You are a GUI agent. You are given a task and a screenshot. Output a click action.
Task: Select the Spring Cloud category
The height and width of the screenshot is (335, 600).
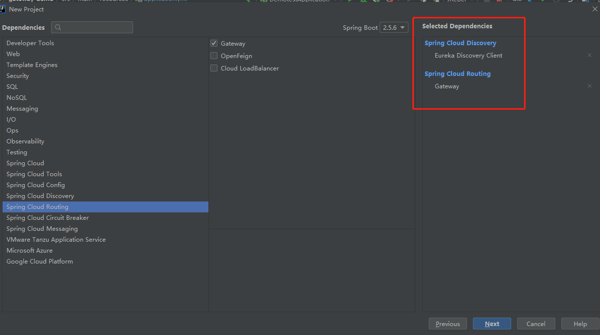tap(105, 163)
